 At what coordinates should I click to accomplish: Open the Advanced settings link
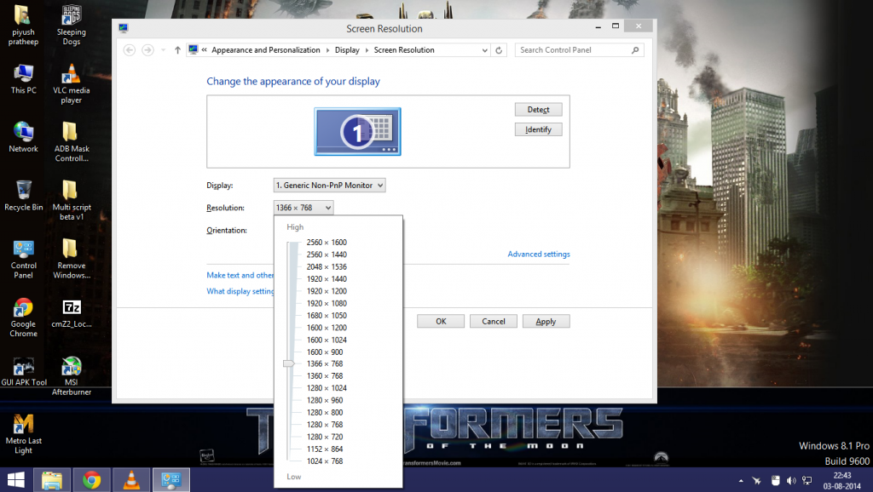click(538, 255)
